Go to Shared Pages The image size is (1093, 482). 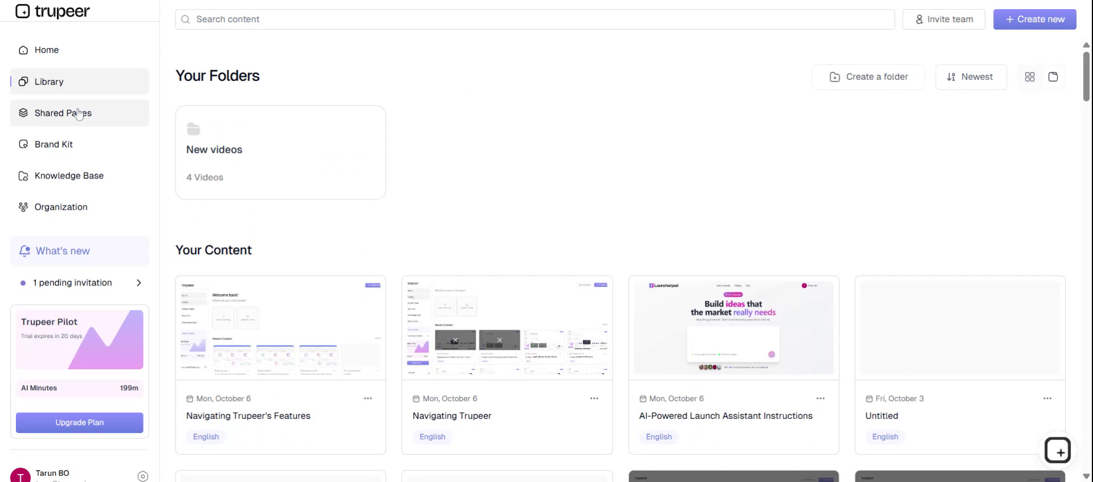coord(80,113)
